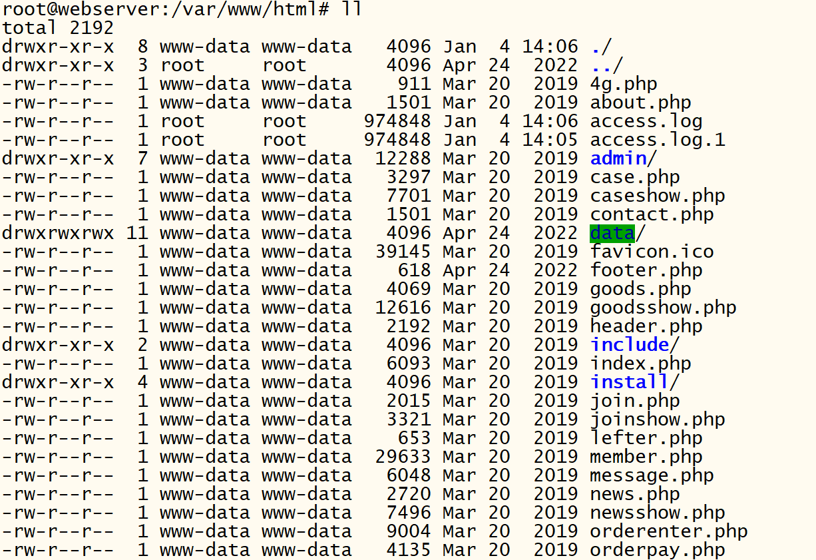Click the footer.php filename
Image resolution: width=816 pixels, height=560 pixels.
[646, 270]
